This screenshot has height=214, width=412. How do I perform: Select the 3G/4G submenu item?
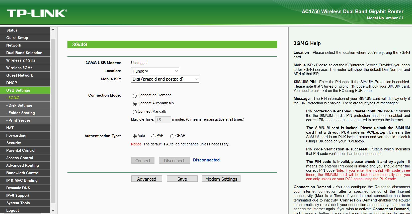[25, 98]
